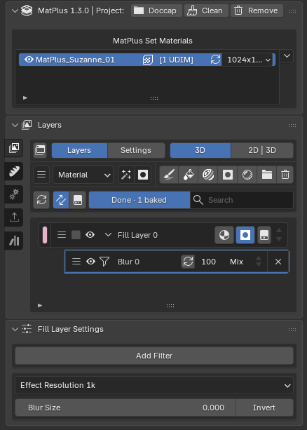This screenshot has height=430, width=307.
Task: Select the 2D | 3D view mode
Action: point(262,150)
